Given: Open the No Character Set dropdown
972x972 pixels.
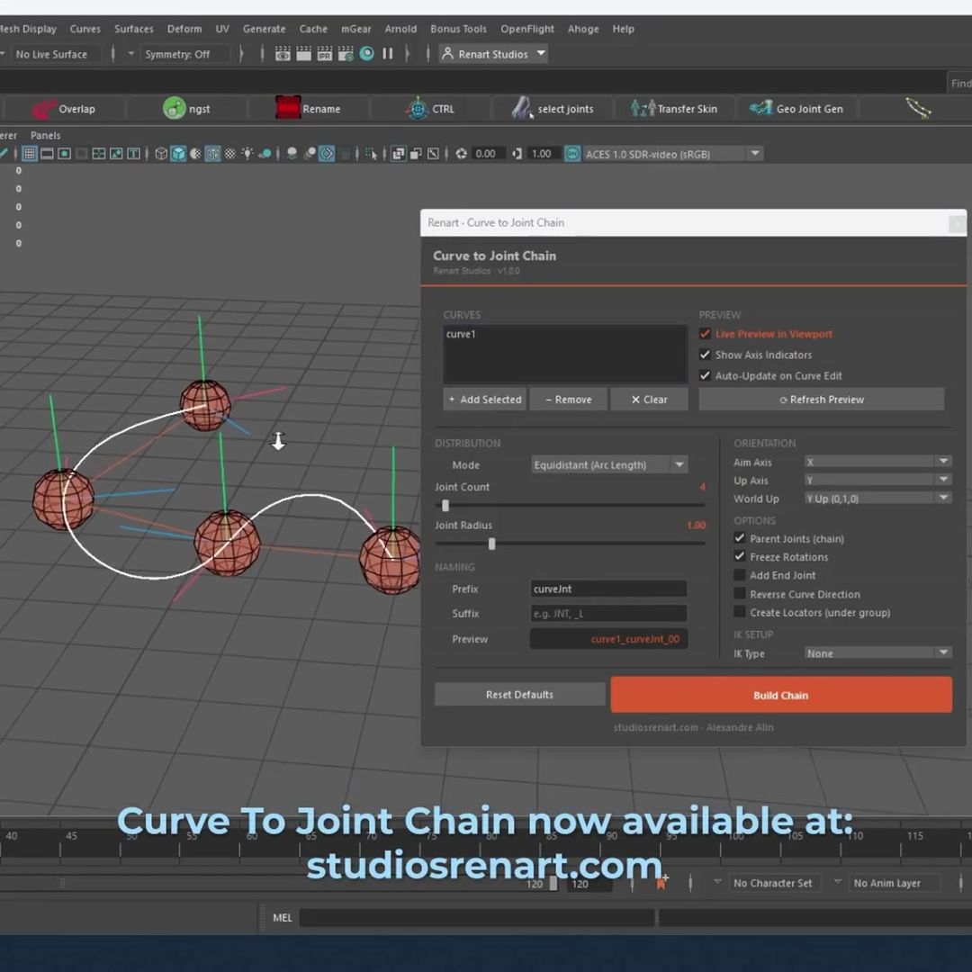Looking at the screenshot, I should (x=768, y=883).
